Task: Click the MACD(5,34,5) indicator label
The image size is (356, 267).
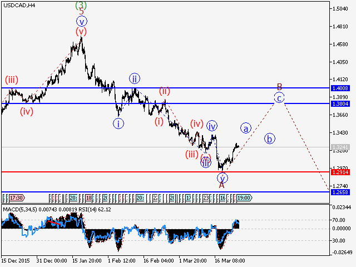Action: point(20,209)
